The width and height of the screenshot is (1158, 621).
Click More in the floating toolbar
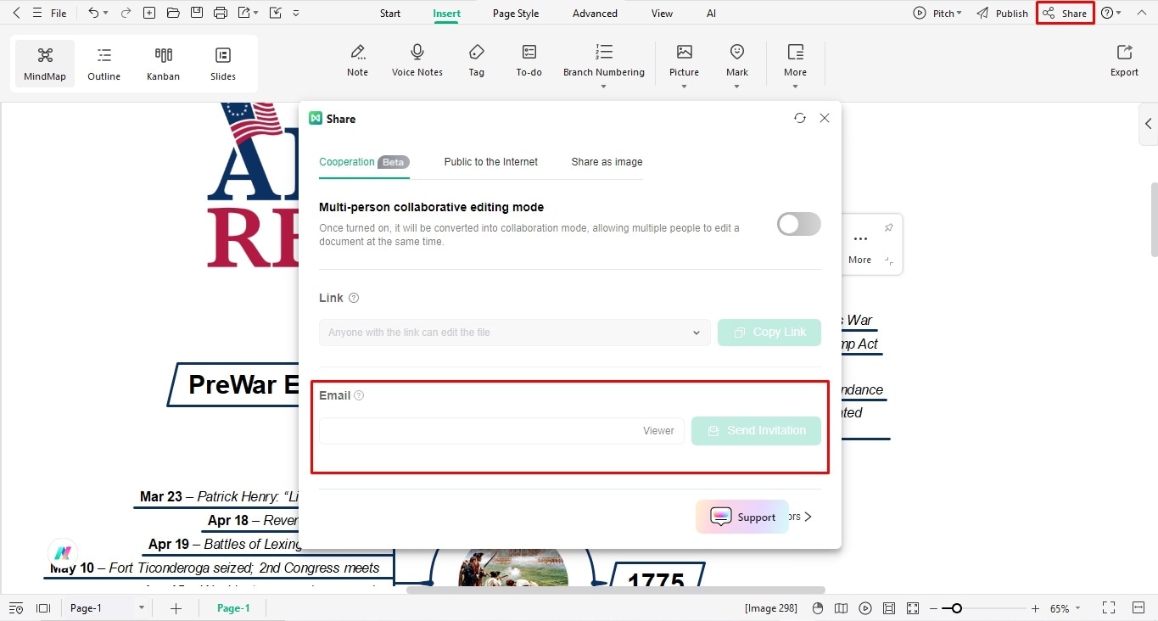tap(859, 249)
